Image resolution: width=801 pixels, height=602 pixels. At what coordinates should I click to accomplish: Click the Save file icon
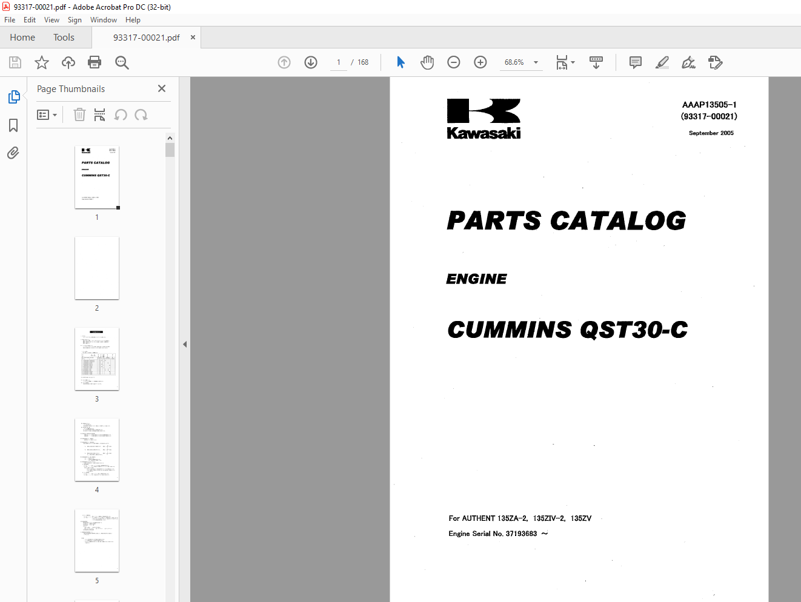[x=15, y=62]
